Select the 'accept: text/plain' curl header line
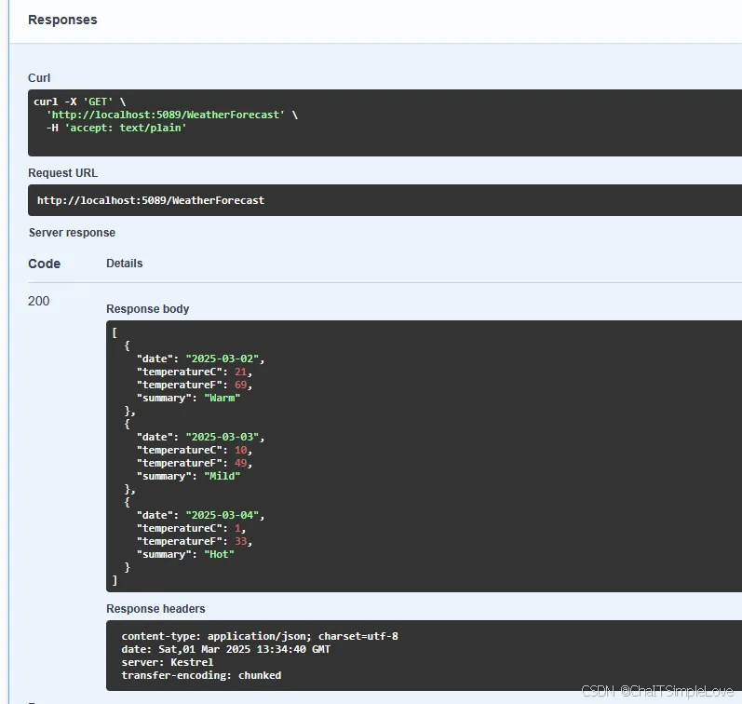The width and height of the screenshot is (742, 704). [x=116, y=128]
